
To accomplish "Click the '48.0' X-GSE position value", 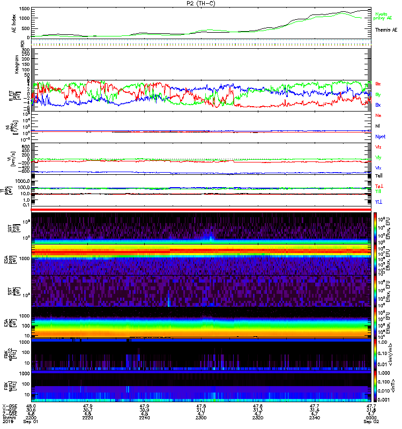I will (x=31, y=406).
